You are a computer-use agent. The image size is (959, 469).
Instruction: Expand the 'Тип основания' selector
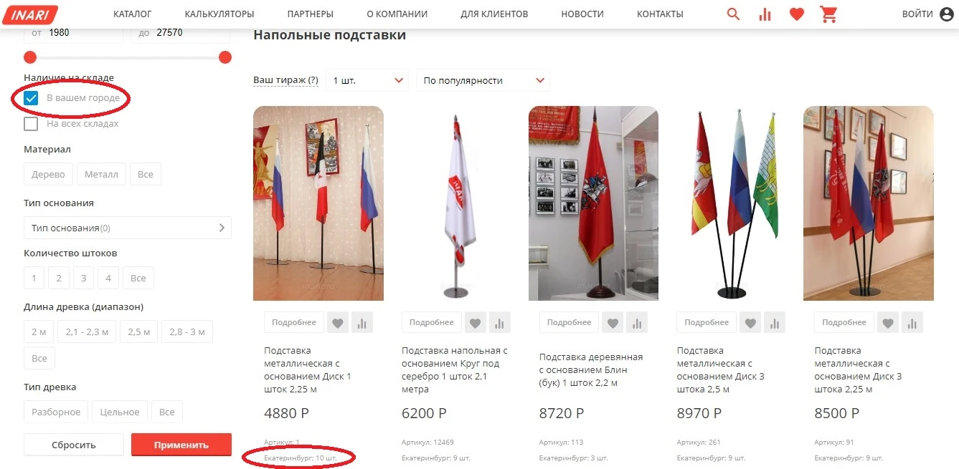click(128, 228)
